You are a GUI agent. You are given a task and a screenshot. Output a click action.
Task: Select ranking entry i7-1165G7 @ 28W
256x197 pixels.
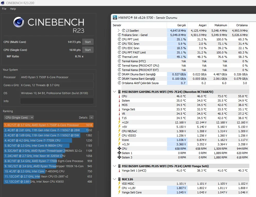pyautogui.click(x=48, y=130)
